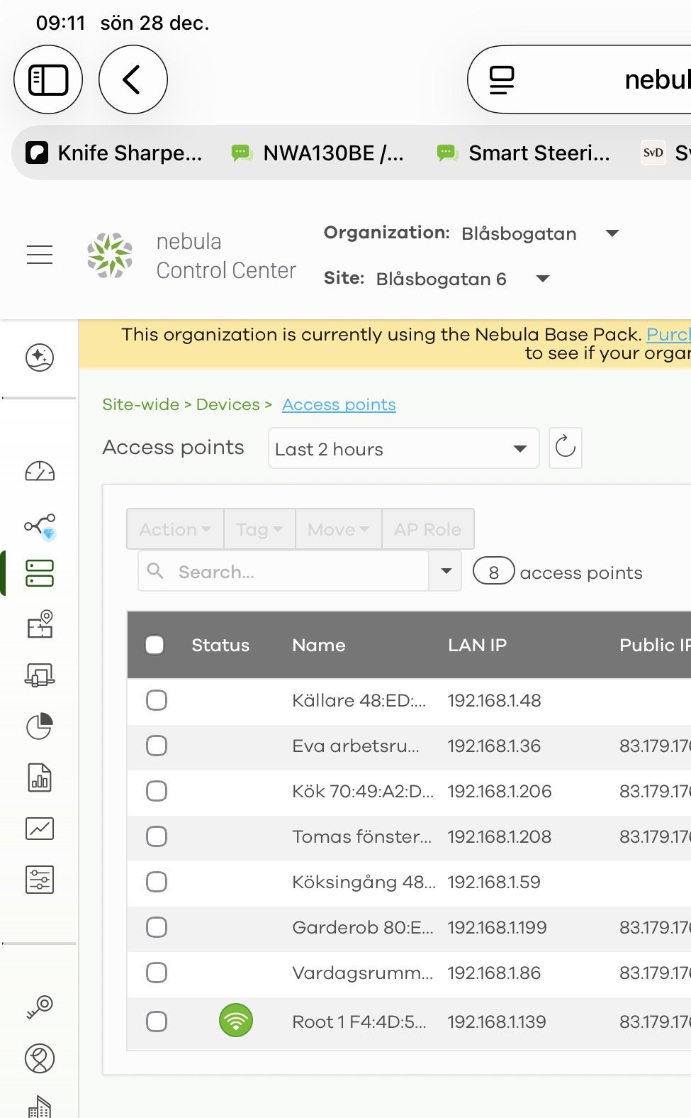Toggle the select-all checkbox in table header
The height and width of the screenshot is (1118, 691).
[x=155, y=645]
